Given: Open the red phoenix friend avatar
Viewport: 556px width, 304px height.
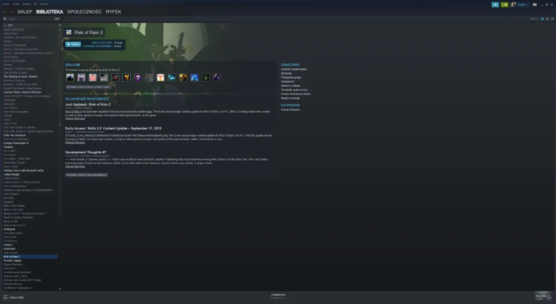Looking at the screenshot, I should coord(160,77).
